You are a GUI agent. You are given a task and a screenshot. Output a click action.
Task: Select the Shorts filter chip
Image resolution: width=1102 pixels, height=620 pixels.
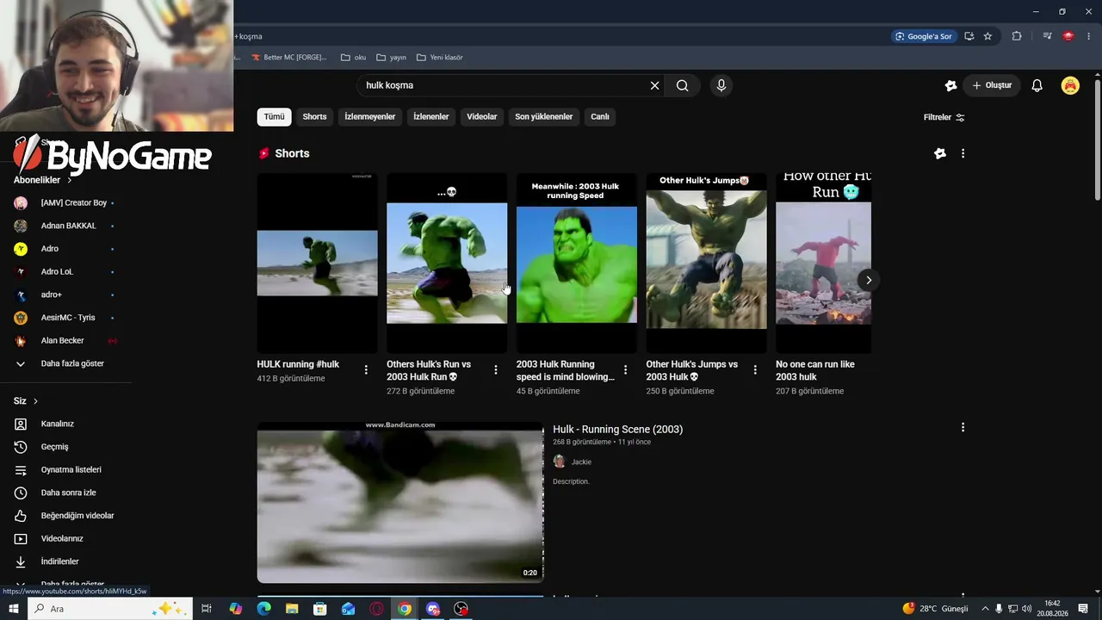tap(314, 117)
